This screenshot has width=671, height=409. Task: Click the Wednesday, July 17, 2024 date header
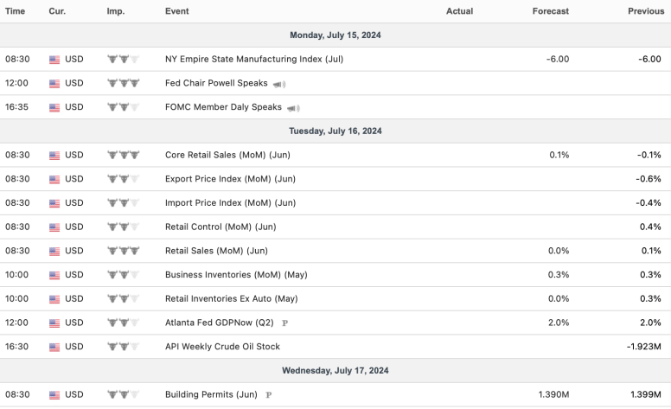(335, 370)
